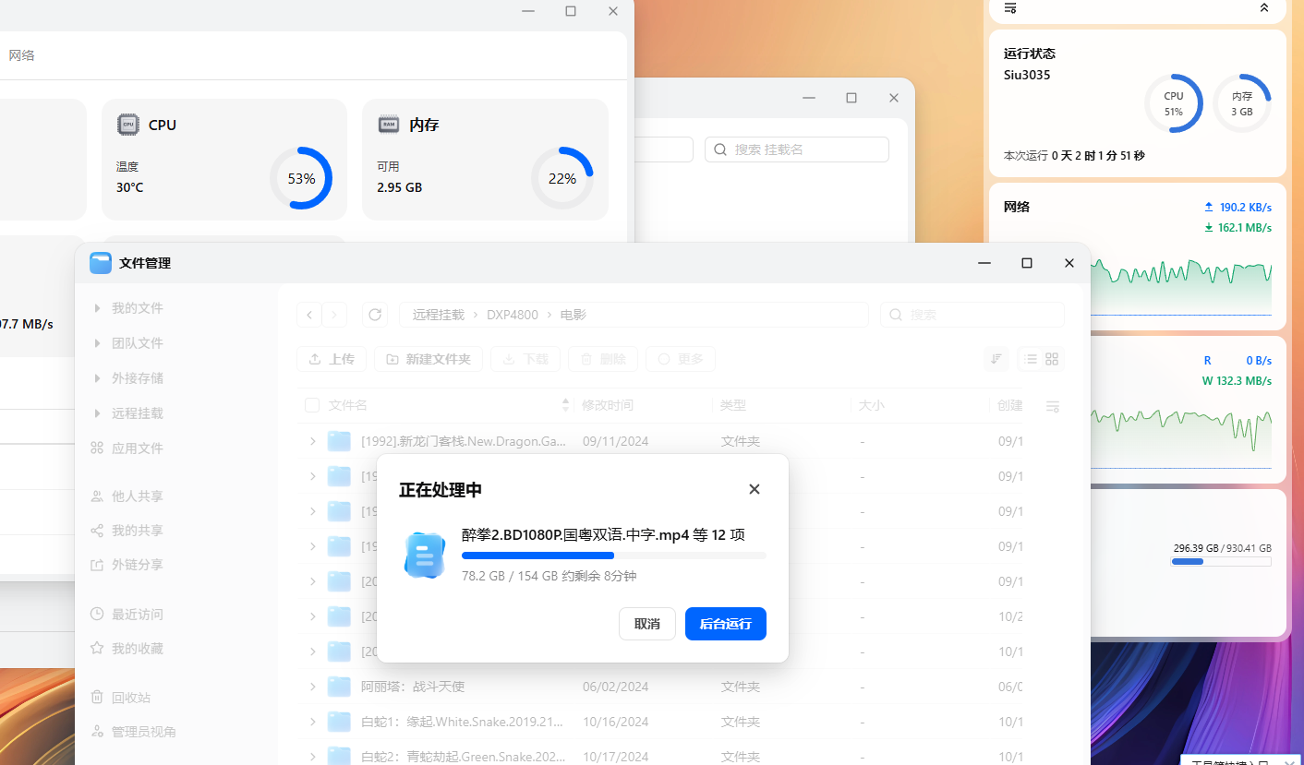This screenshot has width=1304, height=765.
Task: Click the CPU 51% ring in 运行状态 widget
Action: 1174,103
